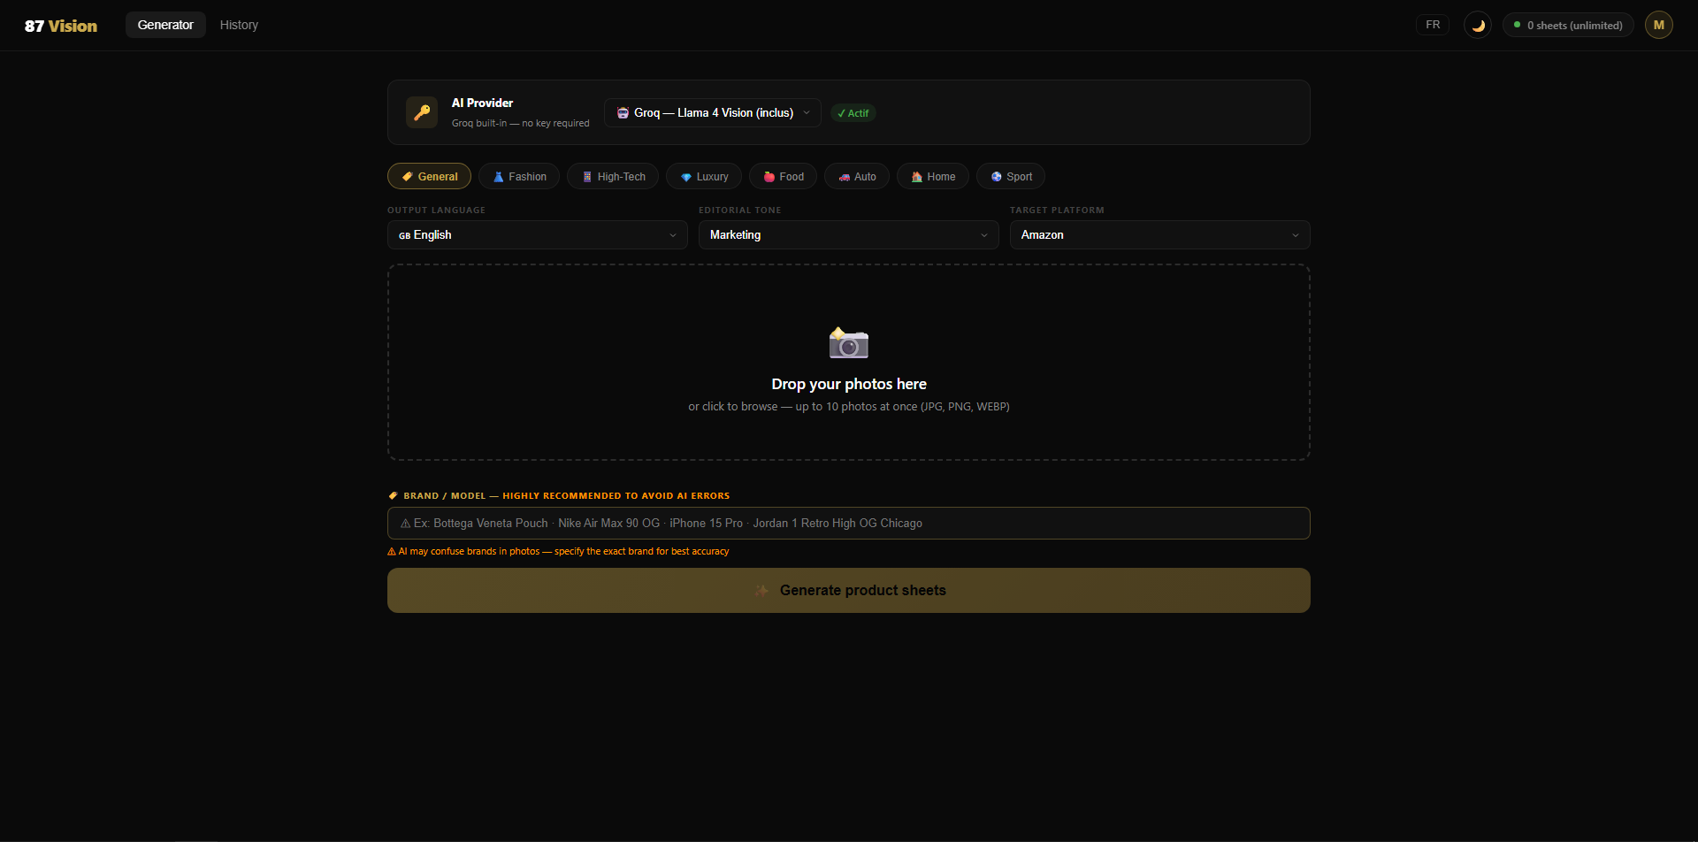Screen dimensions: 1698x842
Task: Select the Sport category chip
Action: click(1011, 176)
